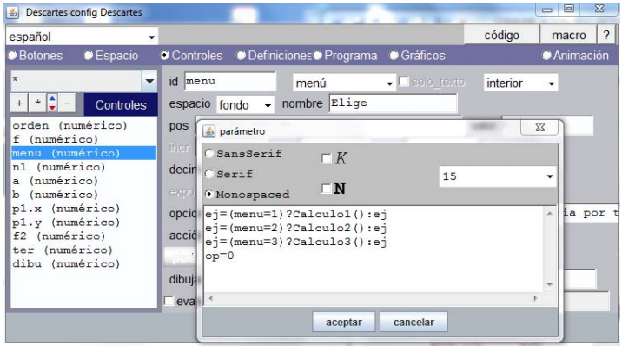Click the asterisk duplicate-control button
The width and height of the screenshot is (622, 346).
pyautogui.click(x=37, y=103)
